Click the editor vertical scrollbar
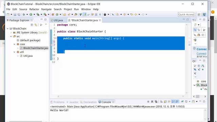This screenshot has height=122, width=217. pos(186,59)
